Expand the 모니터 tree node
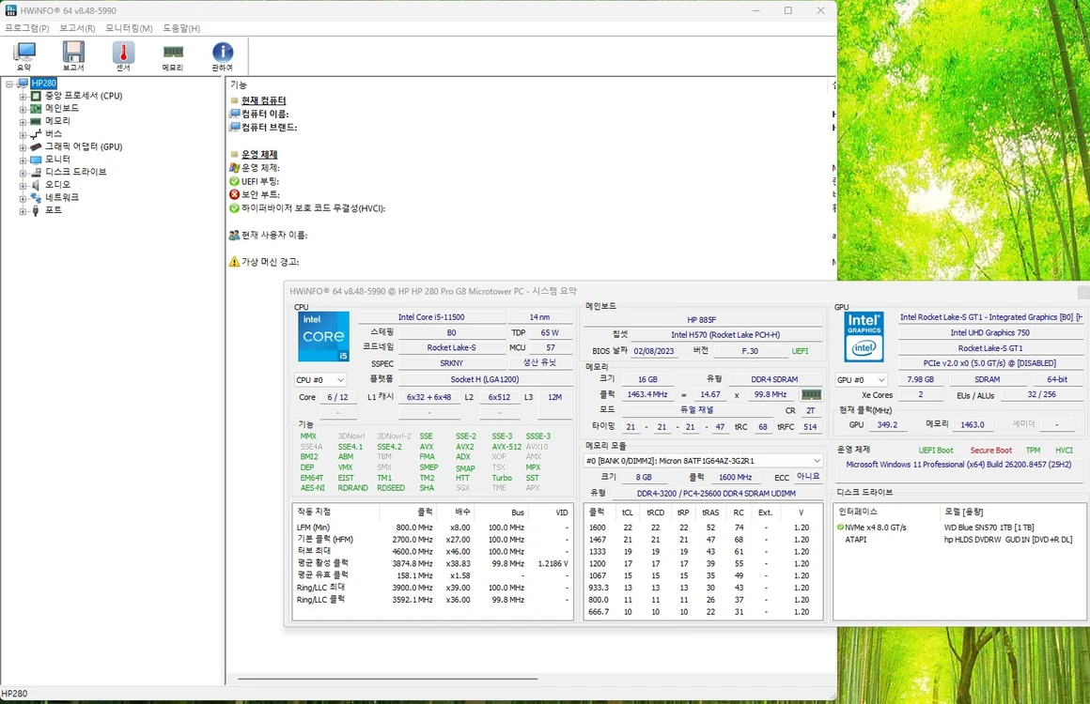 pos(23,160)
